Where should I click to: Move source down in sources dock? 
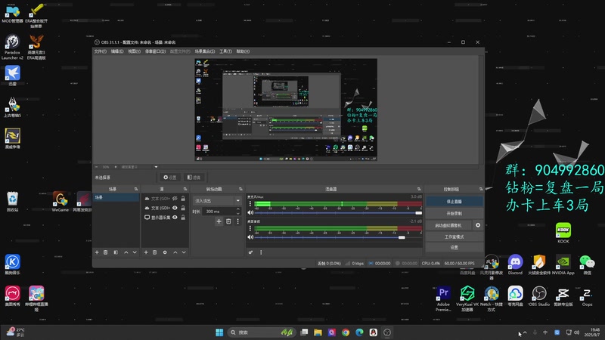(184, 252)
